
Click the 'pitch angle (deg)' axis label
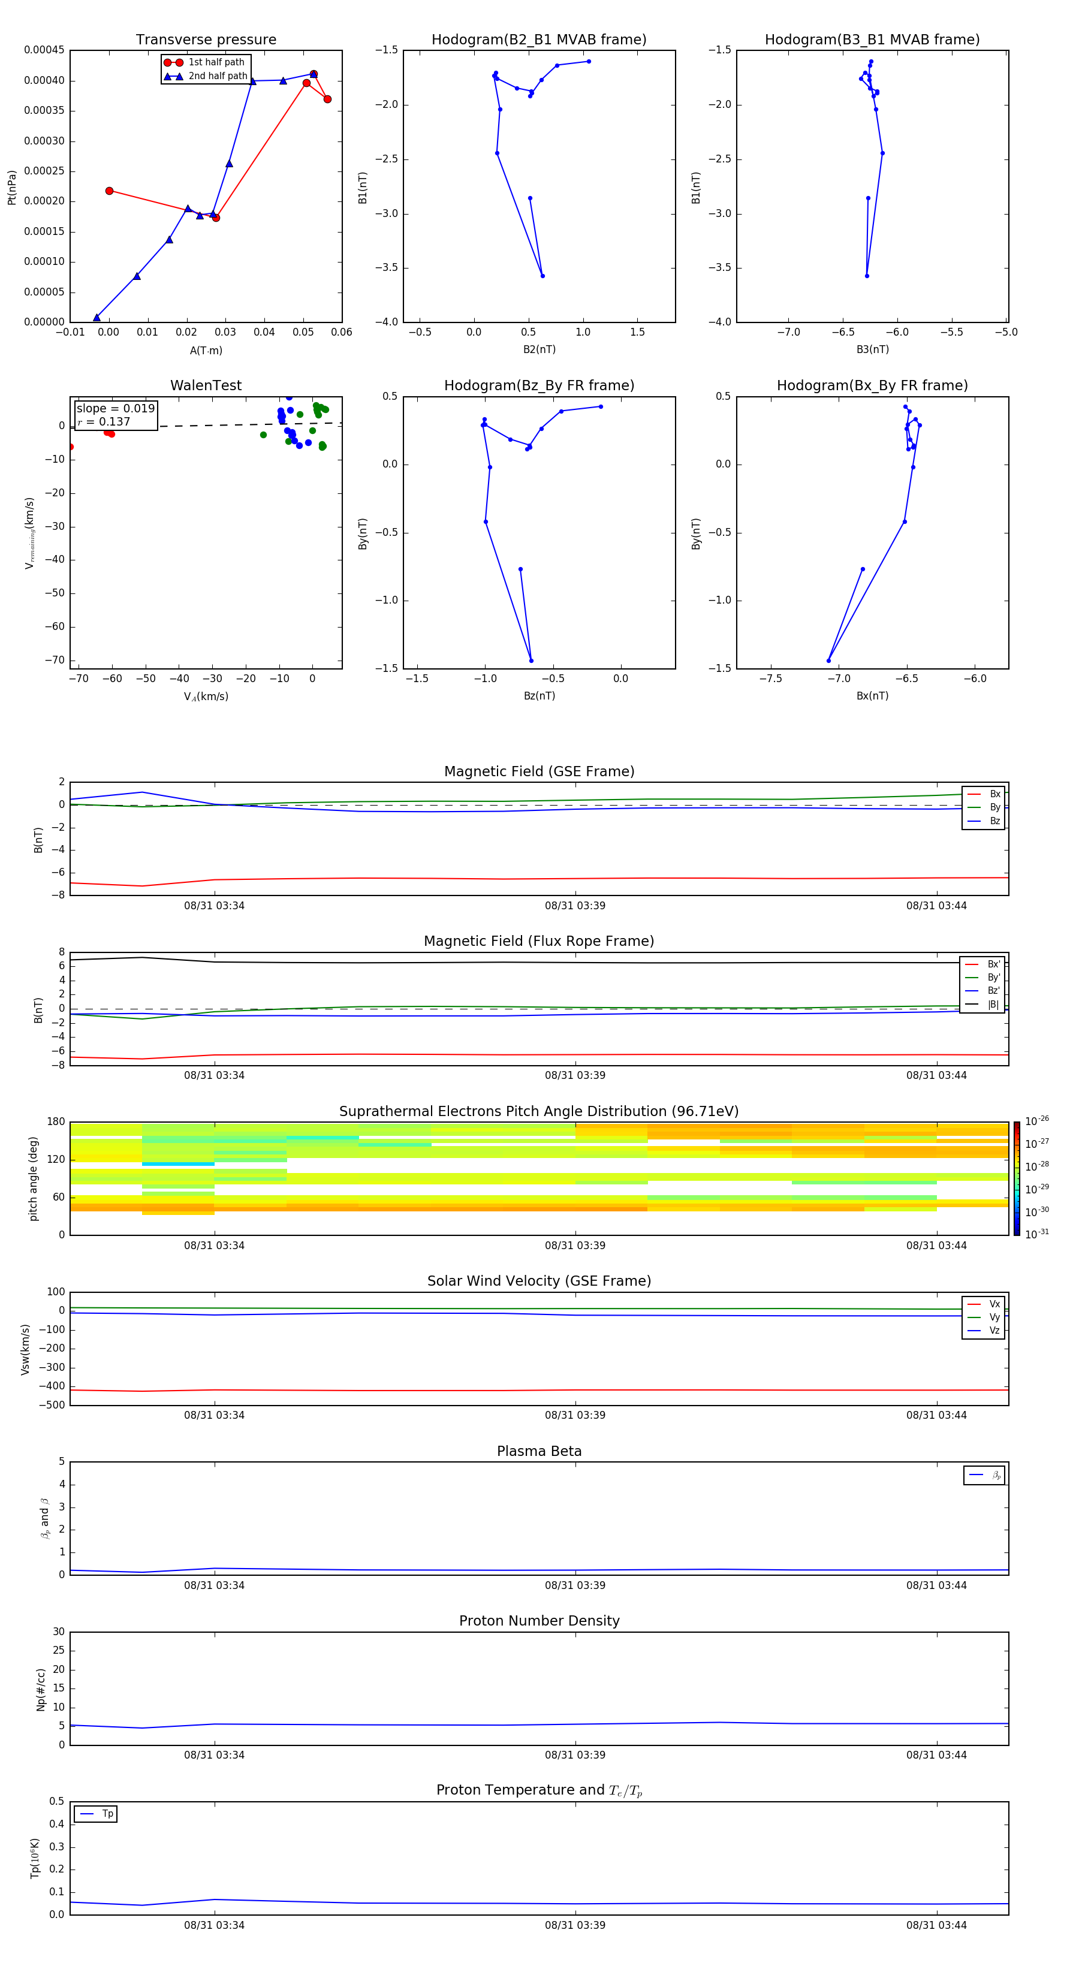pos(33,1178)
